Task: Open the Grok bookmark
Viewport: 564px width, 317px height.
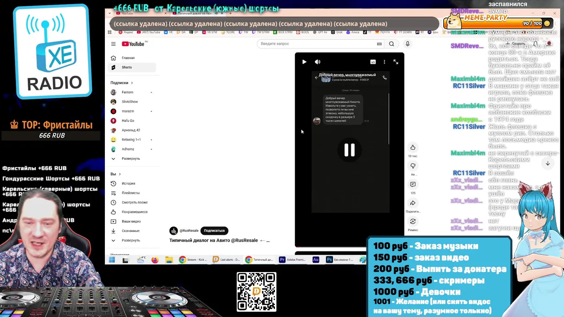Action: tap(337, 32)
